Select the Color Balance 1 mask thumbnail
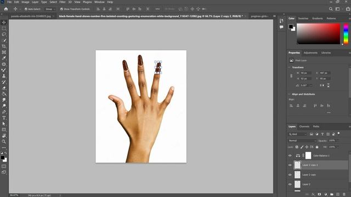 pyautogui.click(x=308, y=155)
